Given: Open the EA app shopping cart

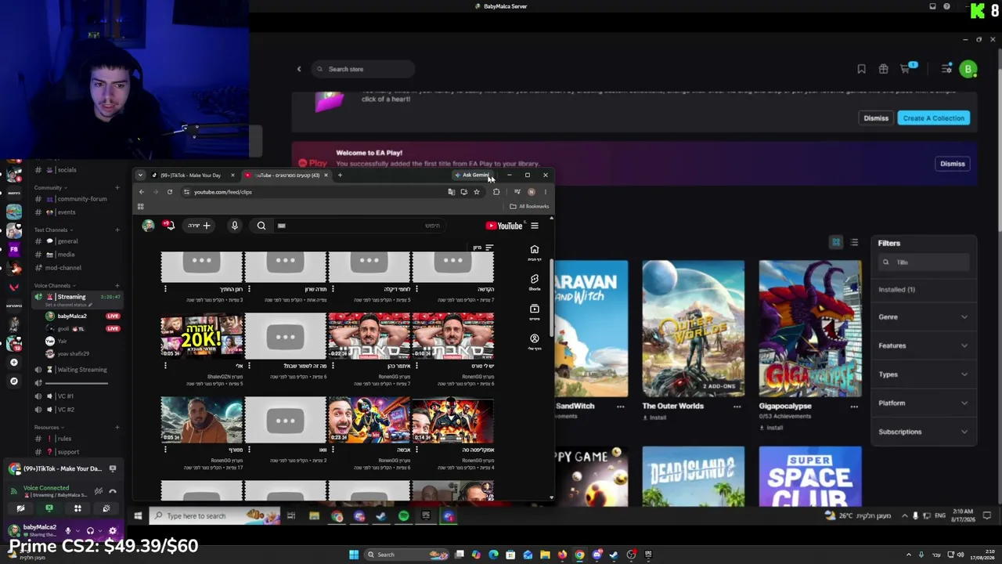Looking at the screenshot, I should (906, 69).
